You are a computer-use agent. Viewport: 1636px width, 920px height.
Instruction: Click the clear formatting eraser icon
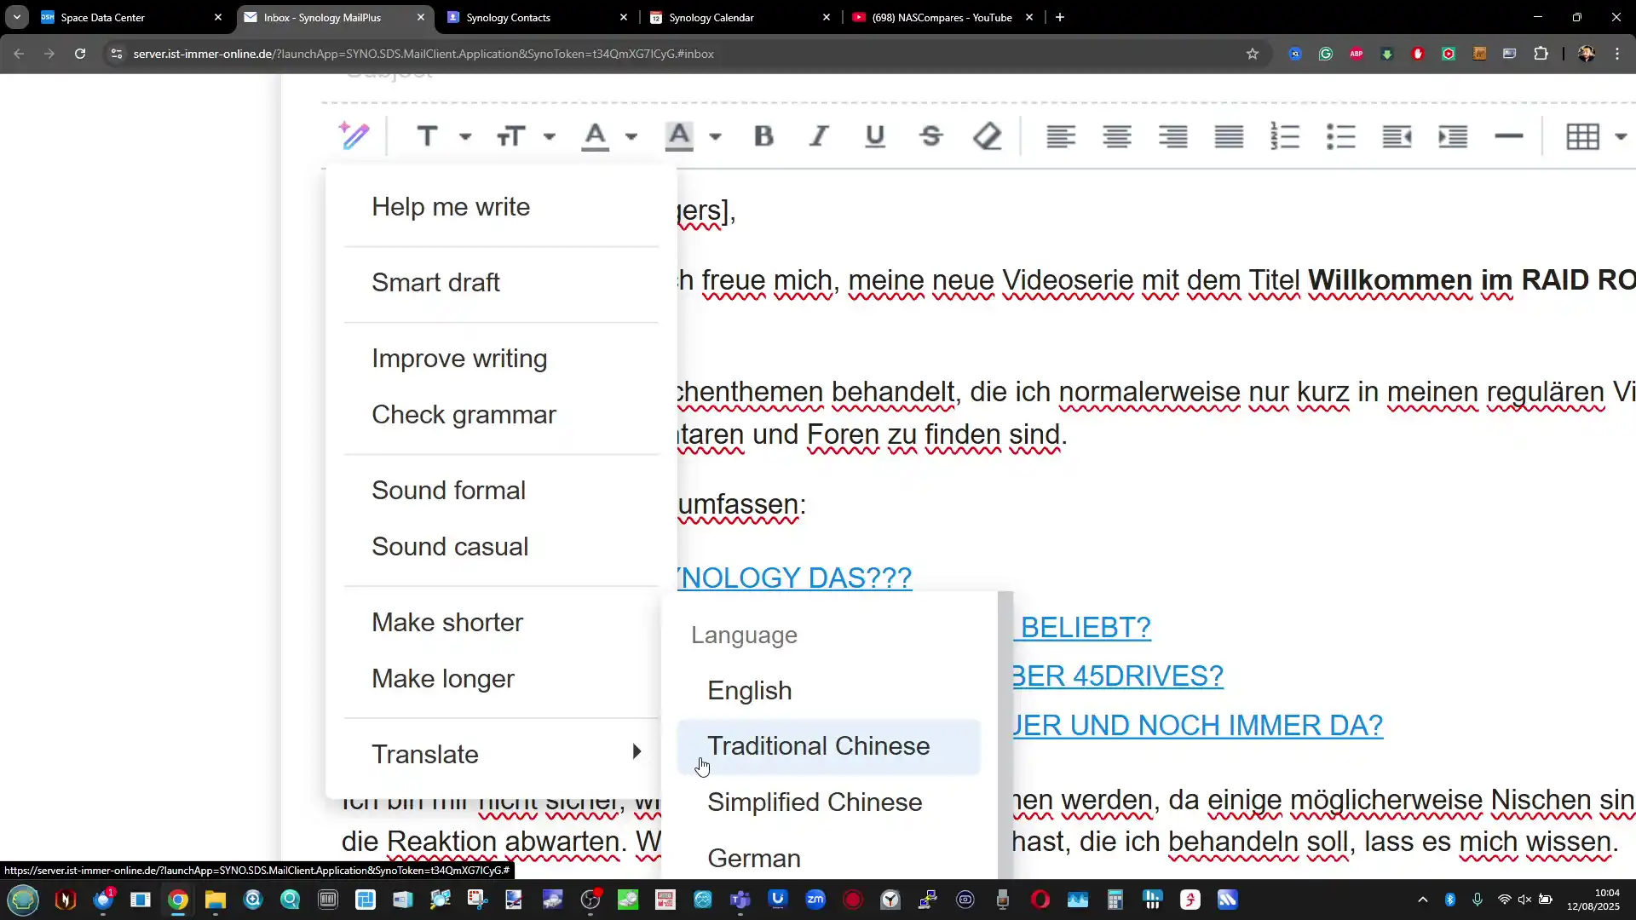(988, 136)
